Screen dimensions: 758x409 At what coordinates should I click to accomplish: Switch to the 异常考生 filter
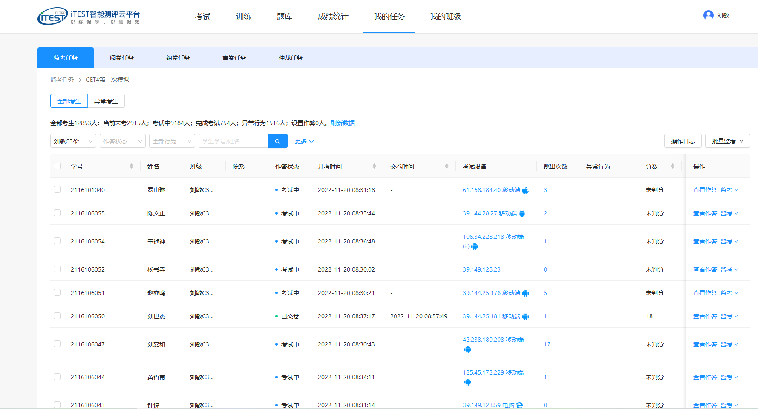click(x=106, y=101)
